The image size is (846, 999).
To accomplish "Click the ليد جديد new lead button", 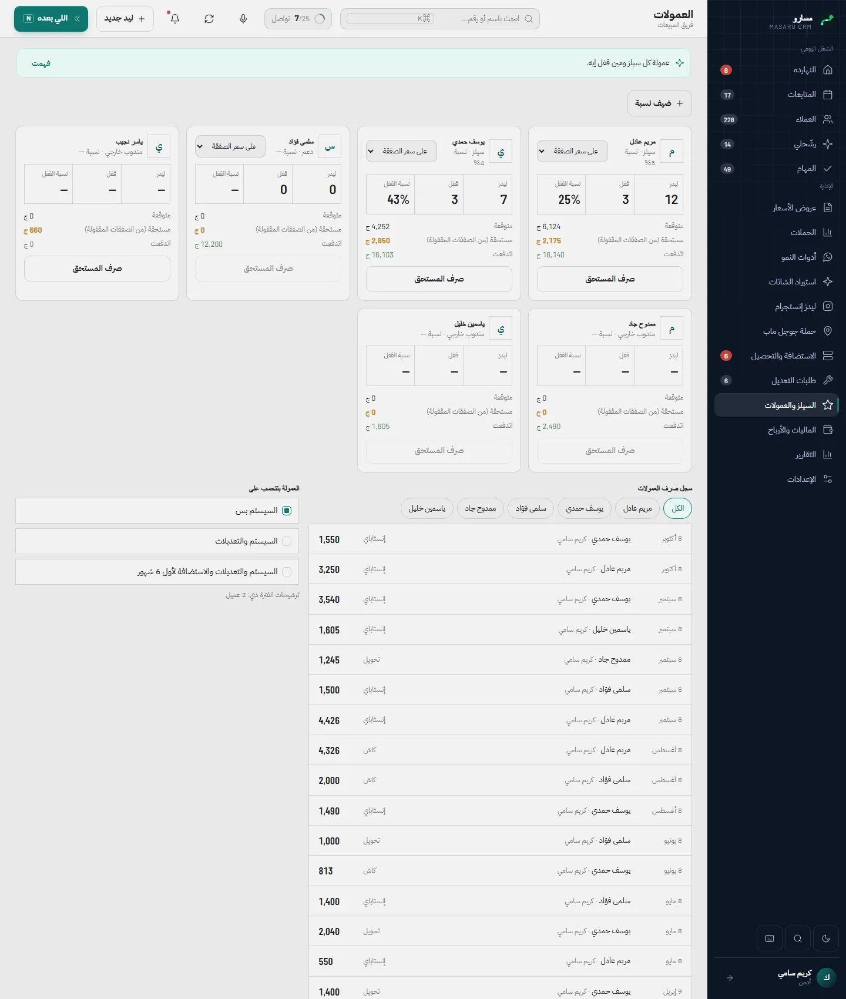I will click(x=125, y=19).
